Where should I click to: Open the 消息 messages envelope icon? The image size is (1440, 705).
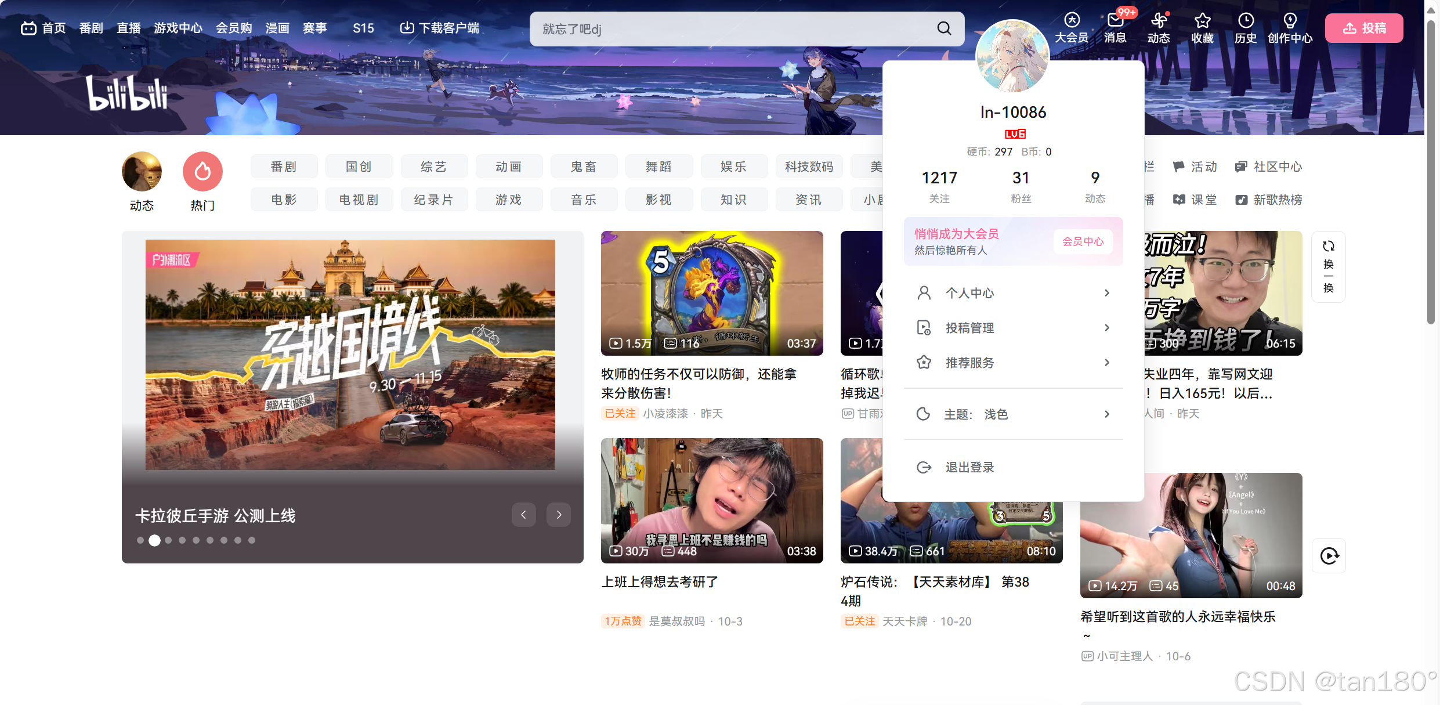1115,21
